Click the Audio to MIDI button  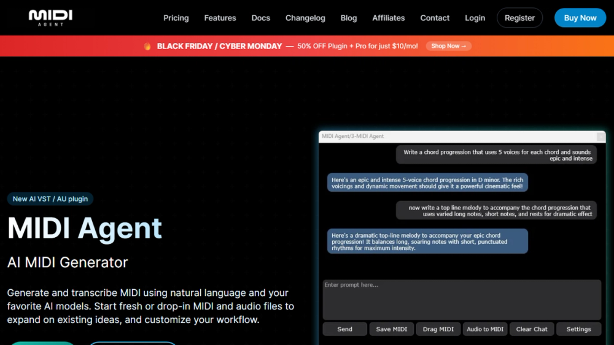point(485,329)
